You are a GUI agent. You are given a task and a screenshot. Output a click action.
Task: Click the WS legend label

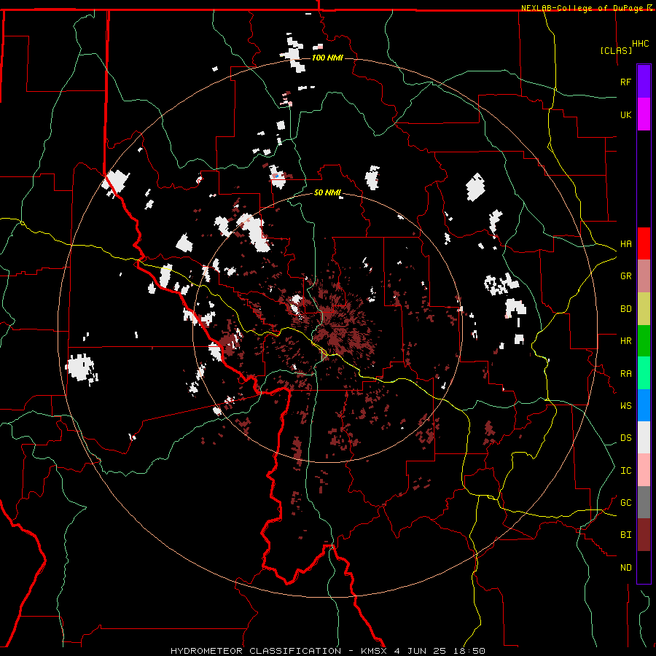626,406
